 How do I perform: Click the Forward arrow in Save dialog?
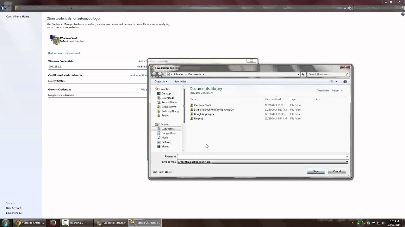tap(160, 74)
